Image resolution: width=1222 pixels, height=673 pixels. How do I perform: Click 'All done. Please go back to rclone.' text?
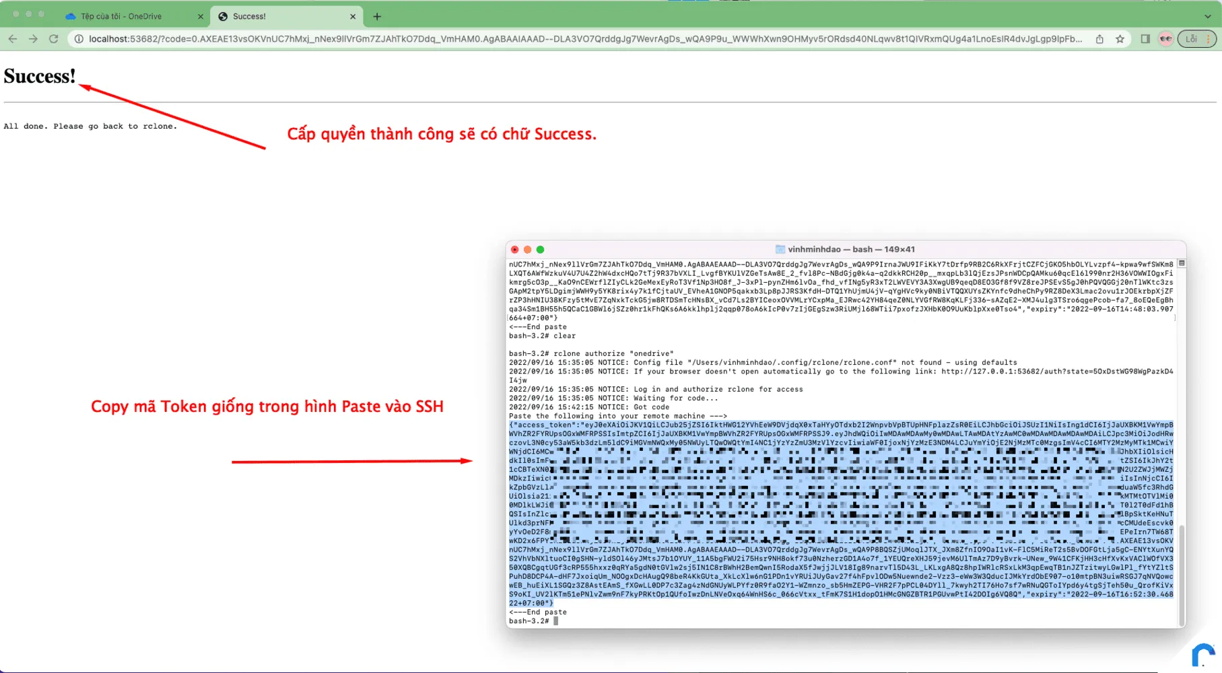tap(90, 126)
